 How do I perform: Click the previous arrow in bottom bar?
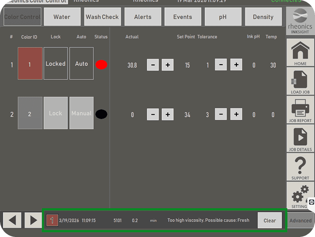[12, 220]
